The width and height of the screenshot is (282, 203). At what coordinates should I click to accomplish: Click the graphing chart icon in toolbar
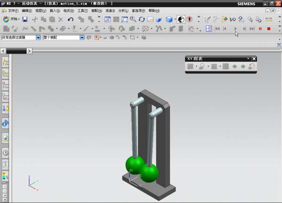point(191,29)
